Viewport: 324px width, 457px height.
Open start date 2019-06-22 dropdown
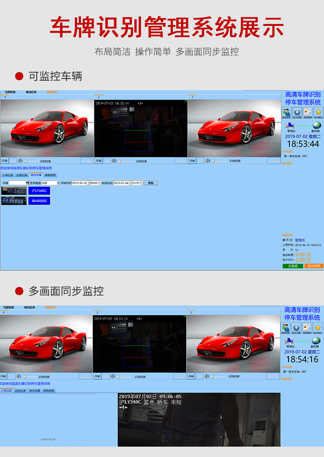click(89, 183)
